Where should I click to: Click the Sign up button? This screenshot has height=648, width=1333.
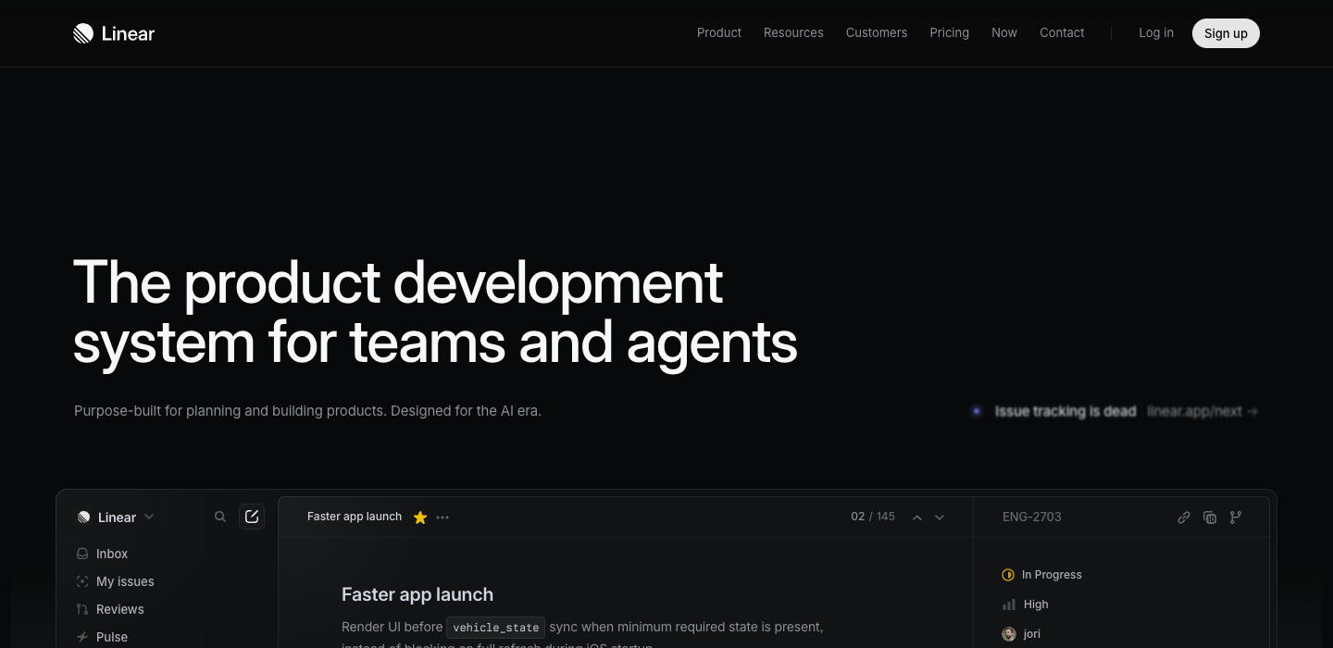pos(1226,33)
